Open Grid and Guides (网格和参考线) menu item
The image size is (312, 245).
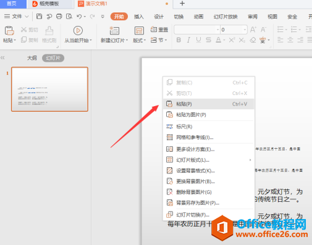click(x=209, y=137)
